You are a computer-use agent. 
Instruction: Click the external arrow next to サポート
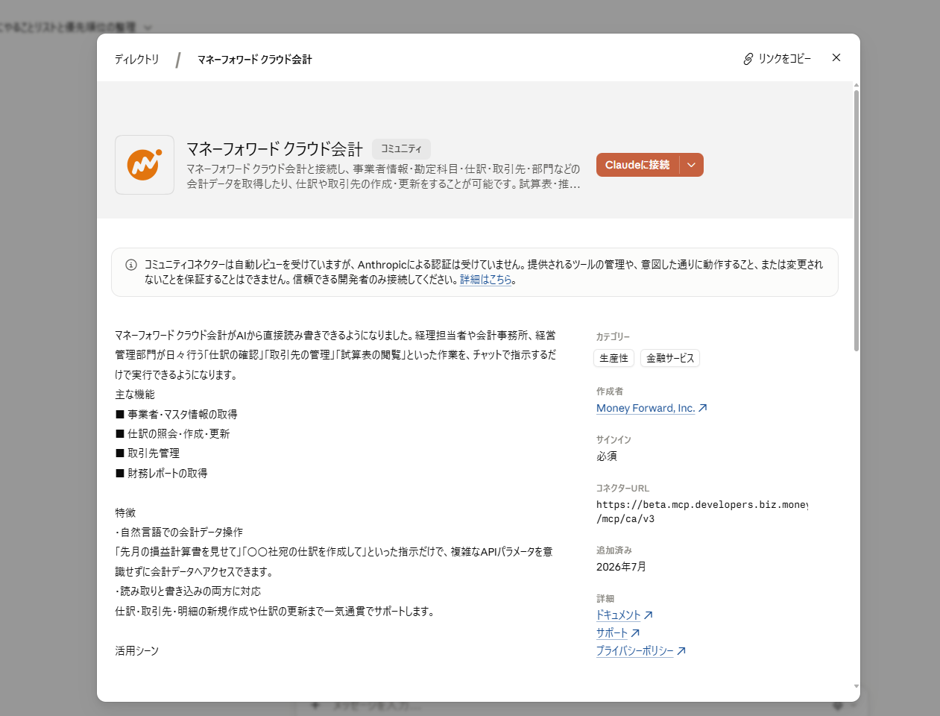coord(636,633)
